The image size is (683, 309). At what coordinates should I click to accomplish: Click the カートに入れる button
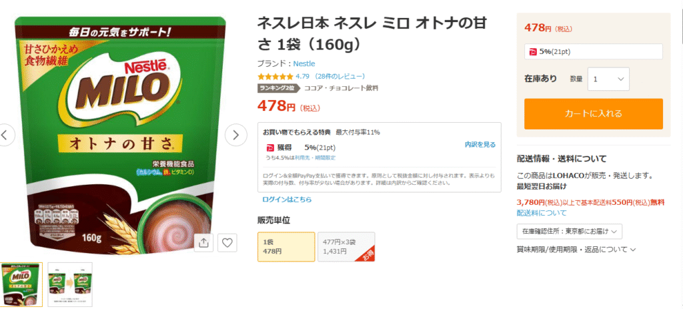pos(593,113)
